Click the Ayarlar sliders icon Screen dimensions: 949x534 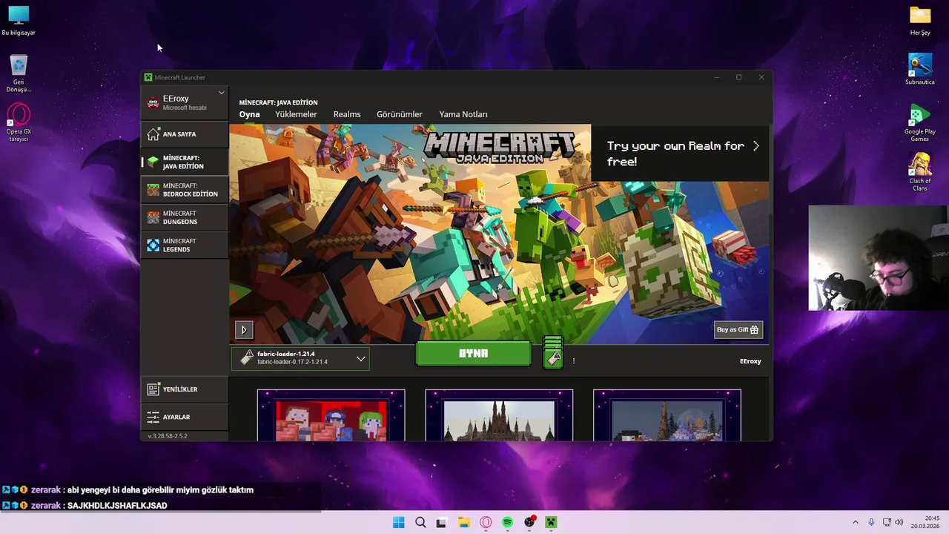point(153,417)
